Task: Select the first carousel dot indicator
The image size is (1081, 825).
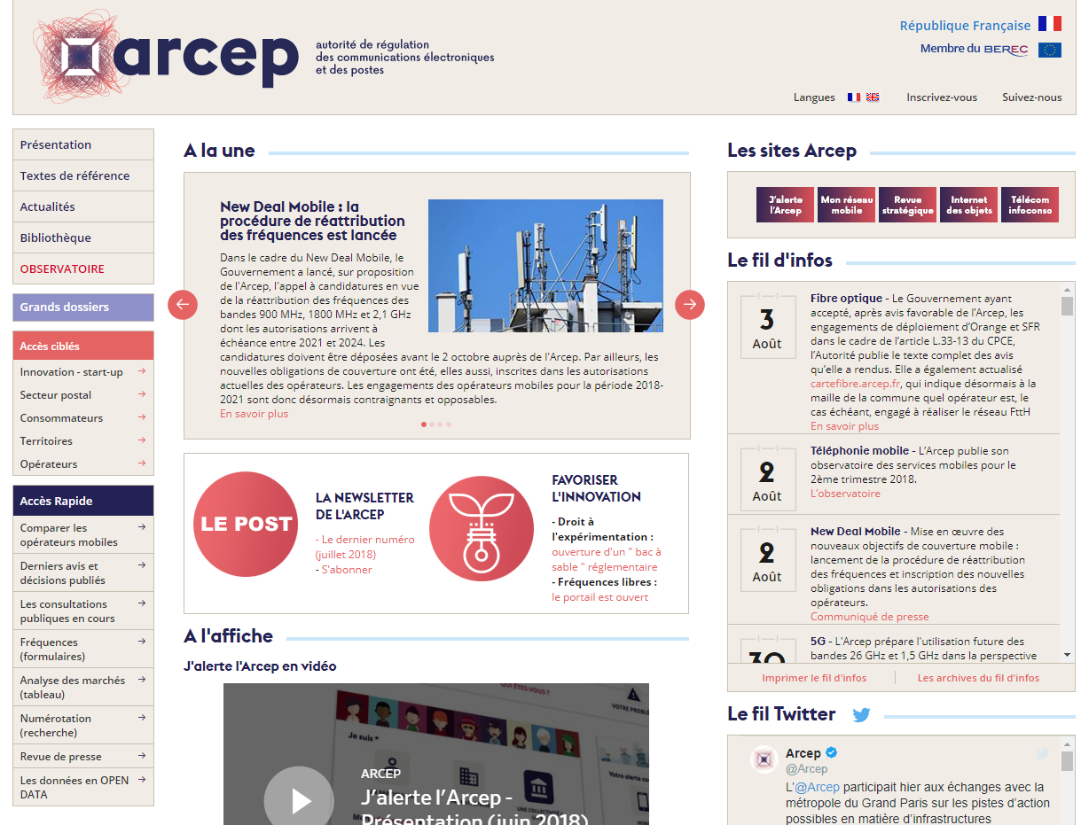Action: click(x=423, y=424)
